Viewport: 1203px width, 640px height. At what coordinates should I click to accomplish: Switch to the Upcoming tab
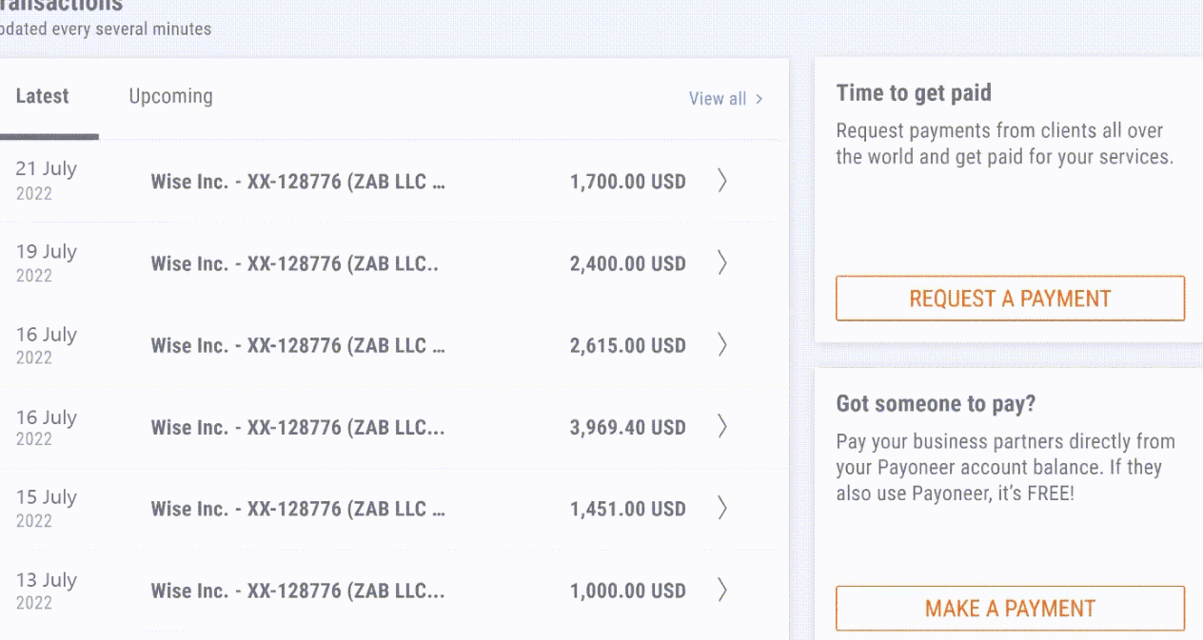click(171, 96)
